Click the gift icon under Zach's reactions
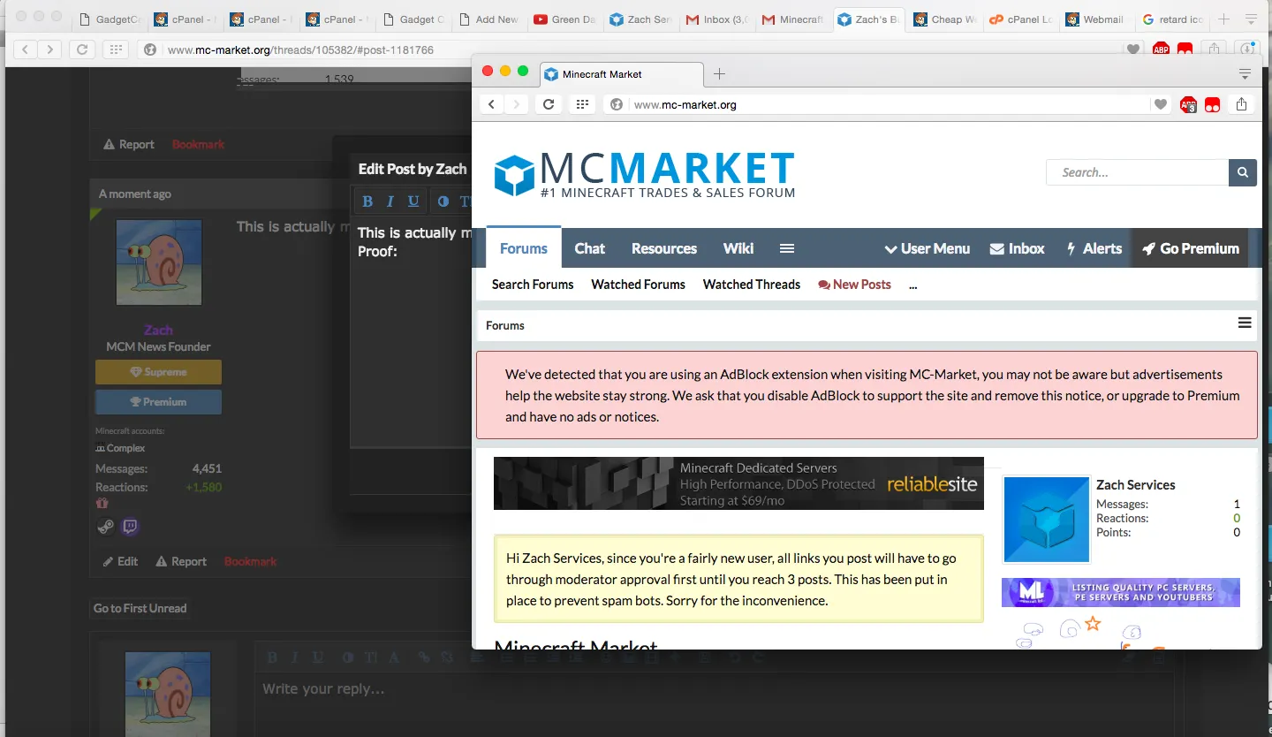1272x737 pixels. [x=102, y=503]
